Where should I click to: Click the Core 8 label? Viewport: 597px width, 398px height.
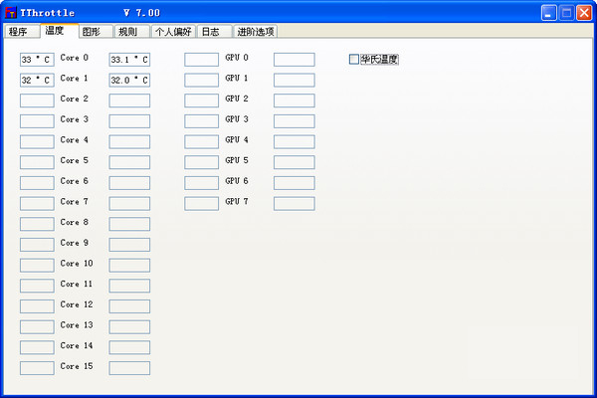click(x=75, y=222)
